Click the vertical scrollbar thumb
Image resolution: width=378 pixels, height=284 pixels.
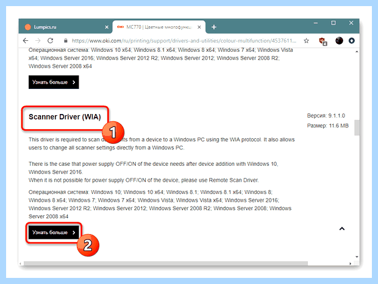[357, 127]
